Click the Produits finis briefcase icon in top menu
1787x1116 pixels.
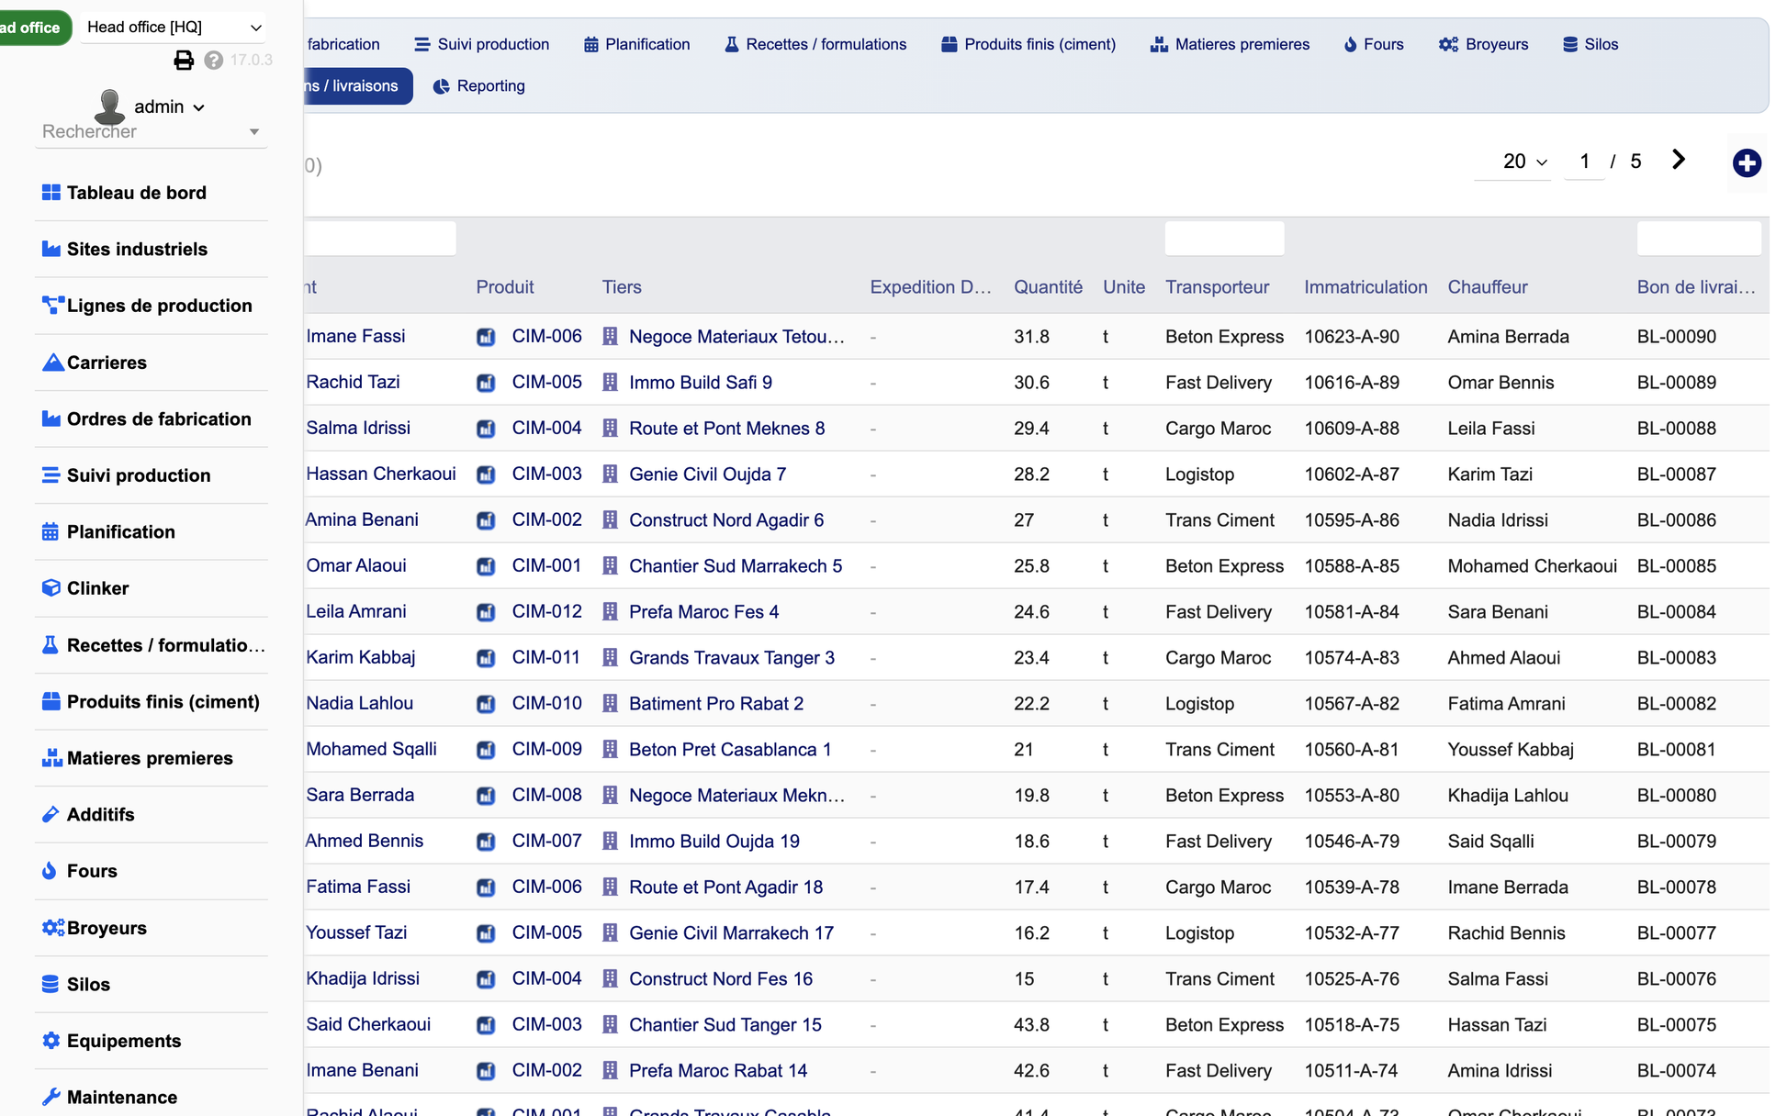coord(950,44)
